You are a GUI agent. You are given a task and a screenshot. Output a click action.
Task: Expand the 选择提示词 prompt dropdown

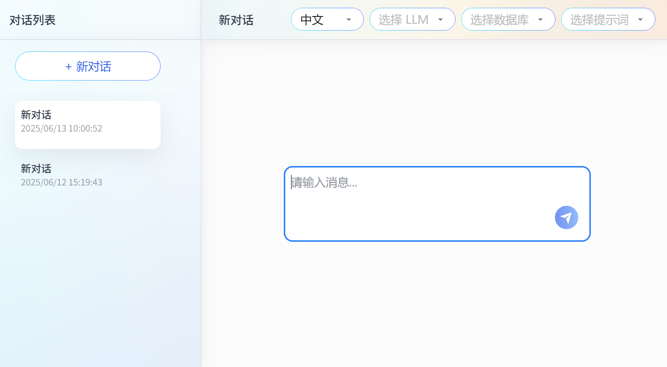point(607,19)
